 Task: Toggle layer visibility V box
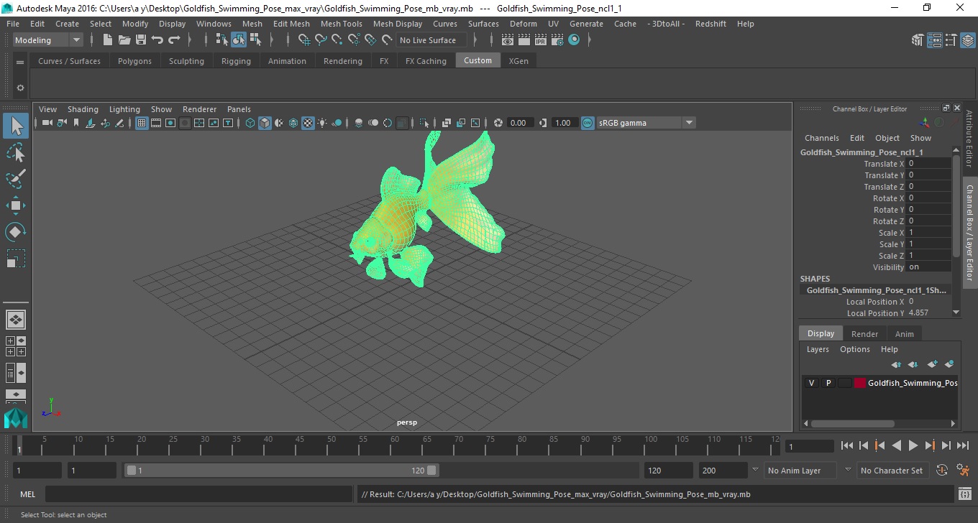pyautogui.click(x=812, y=383)
